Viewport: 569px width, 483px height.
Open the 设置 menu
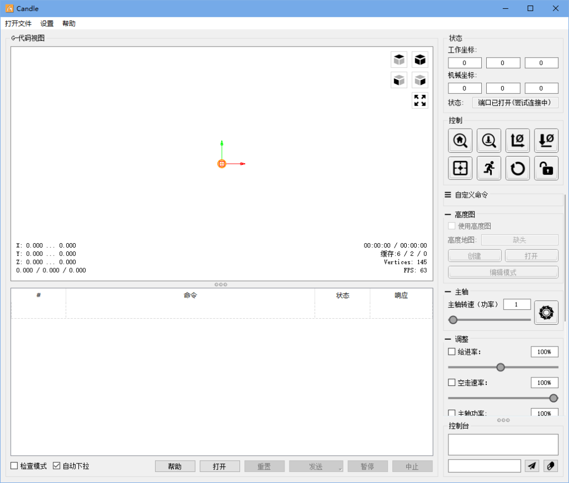point(47,23)
